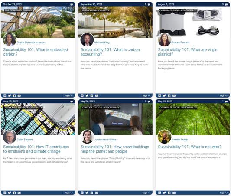This screenshot has height=196, width=231.
Task: Expand Tags on net zero card
Action: click(x=224, y=193)
